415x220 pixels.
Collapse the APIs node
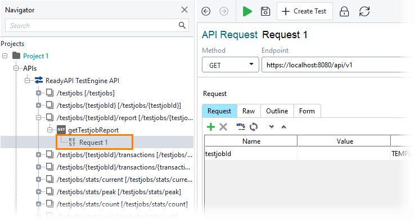point(16,68)
